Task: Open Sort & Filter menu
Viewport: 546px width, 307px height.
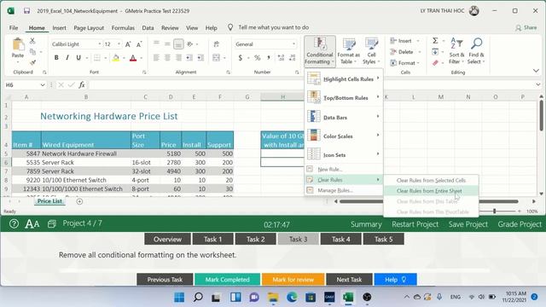Action: point(456,51)
